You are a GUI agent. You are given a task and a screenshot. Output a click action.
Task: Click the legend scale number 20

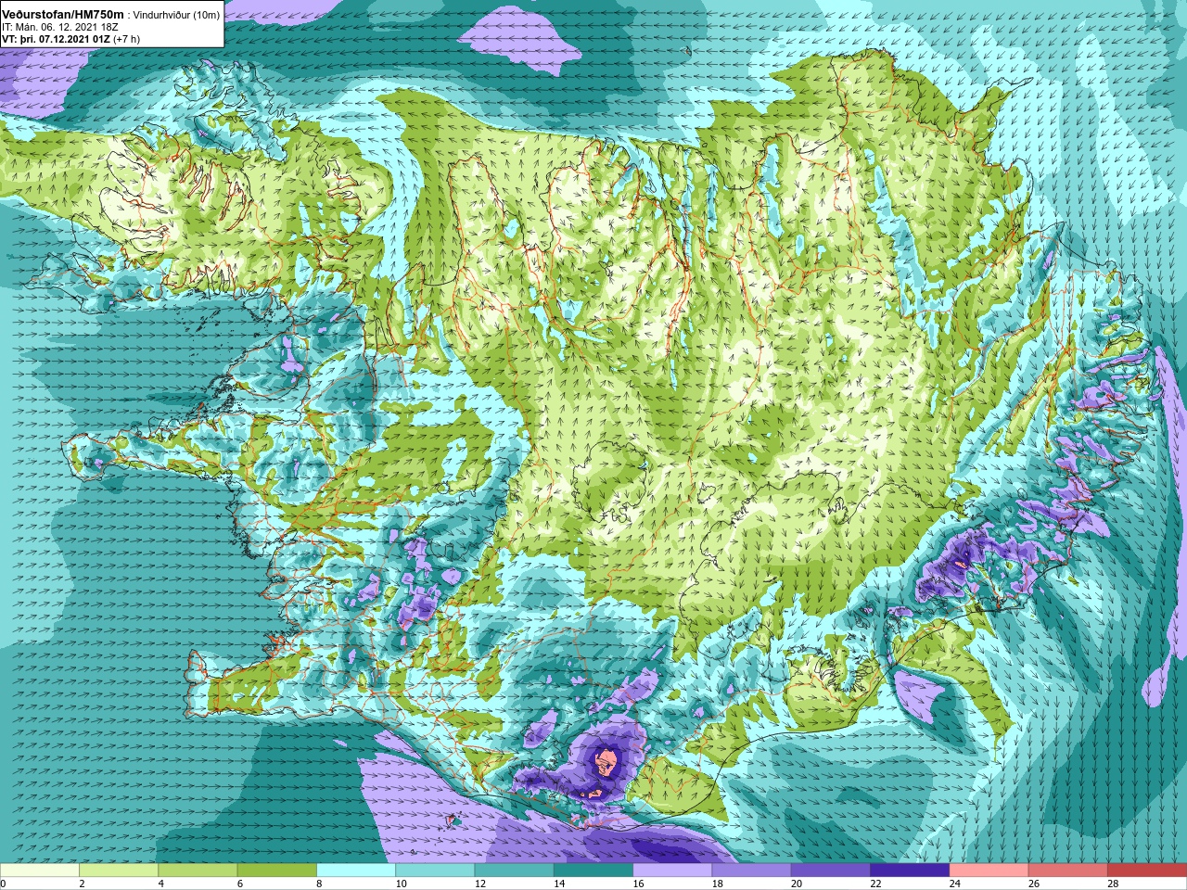[x=797, y=884]
